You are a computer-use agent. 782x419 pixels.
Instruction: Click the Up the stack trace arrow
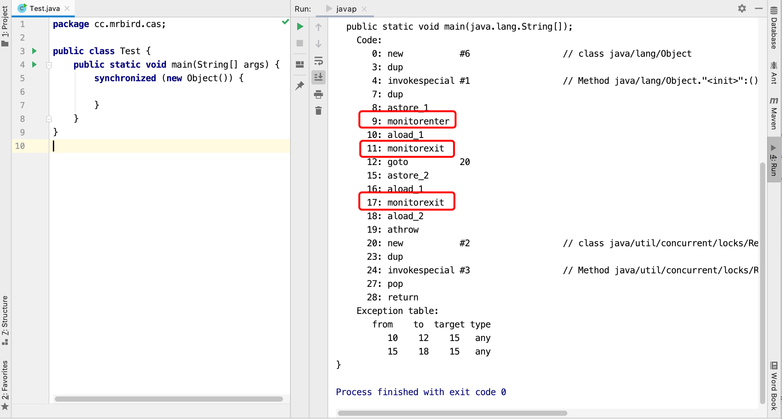[x=318, y=27]
